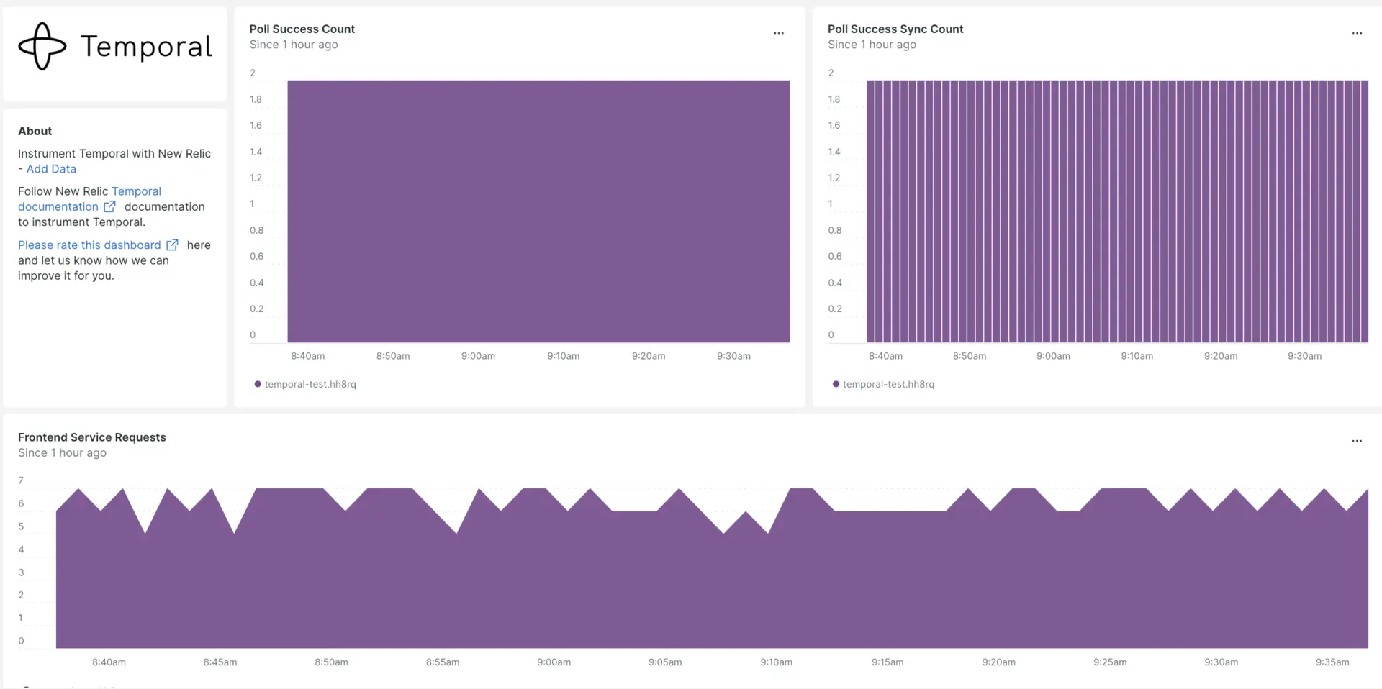
Task: Follow the Add Data link
Action: (51, 169)
